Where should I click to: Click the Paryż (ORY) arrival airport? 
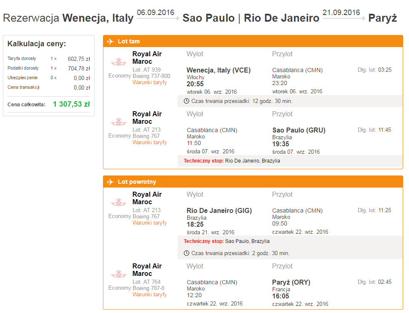click(x=291, y=282)
